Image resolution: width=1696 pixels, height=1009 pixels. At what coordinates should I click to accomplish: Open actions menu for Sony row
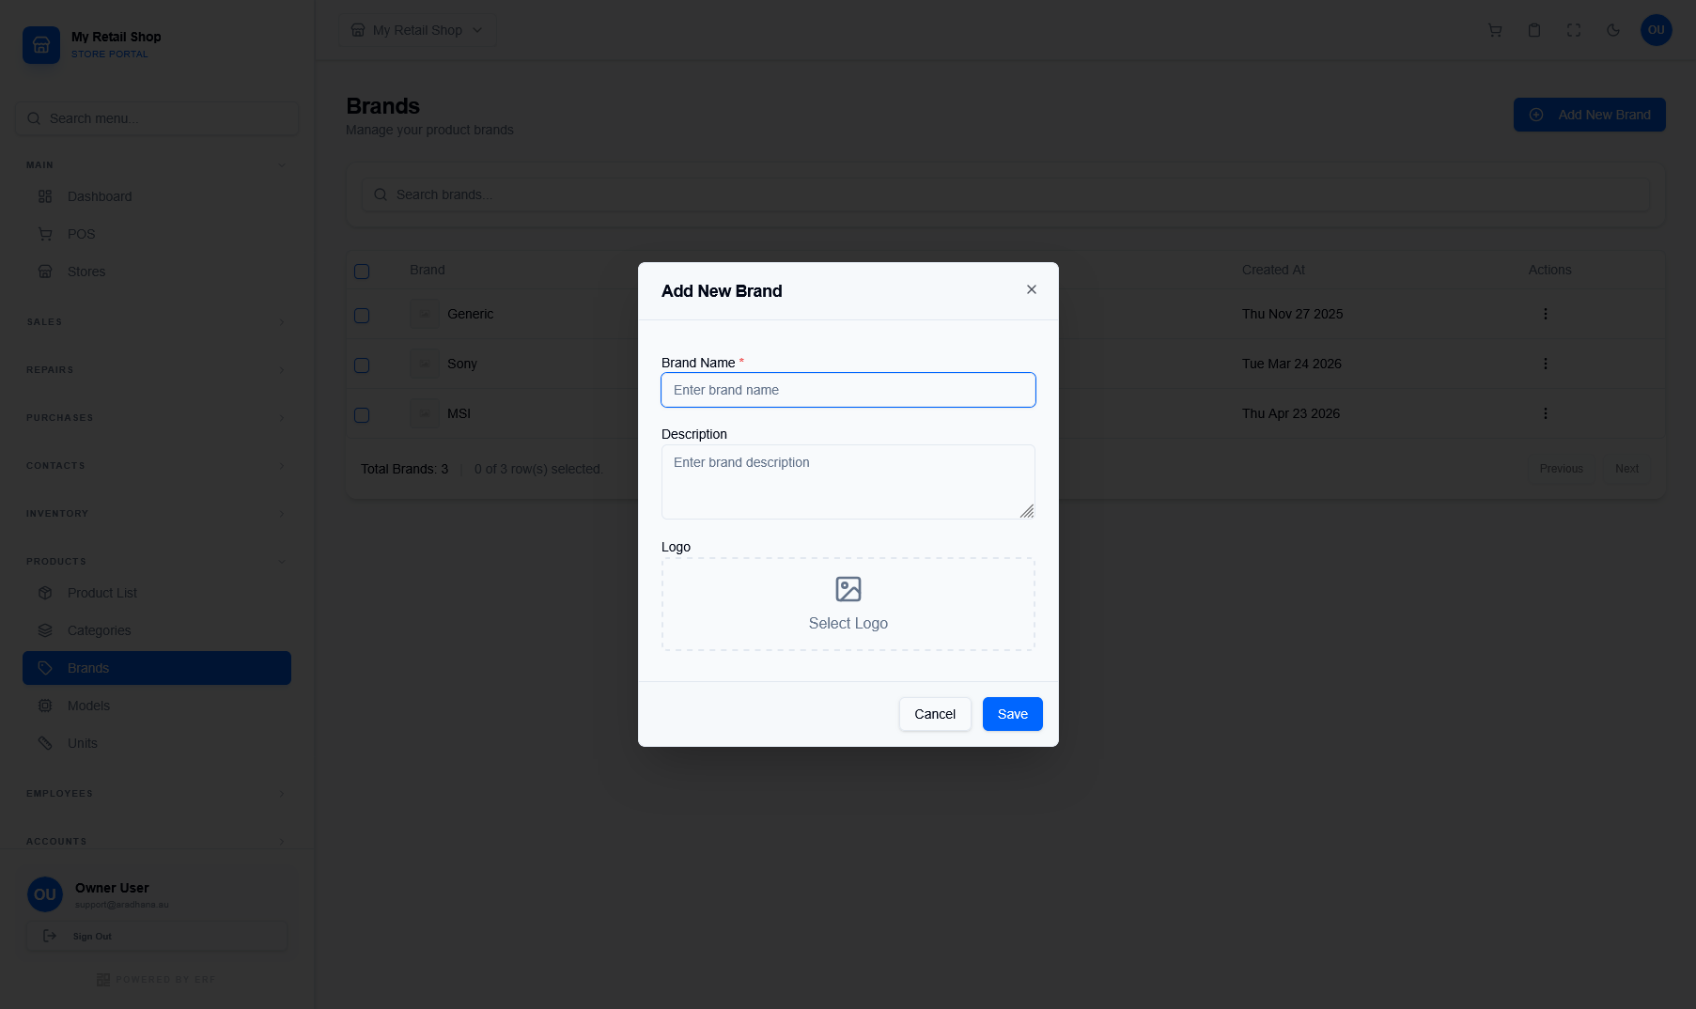[x=1546, y=364]
